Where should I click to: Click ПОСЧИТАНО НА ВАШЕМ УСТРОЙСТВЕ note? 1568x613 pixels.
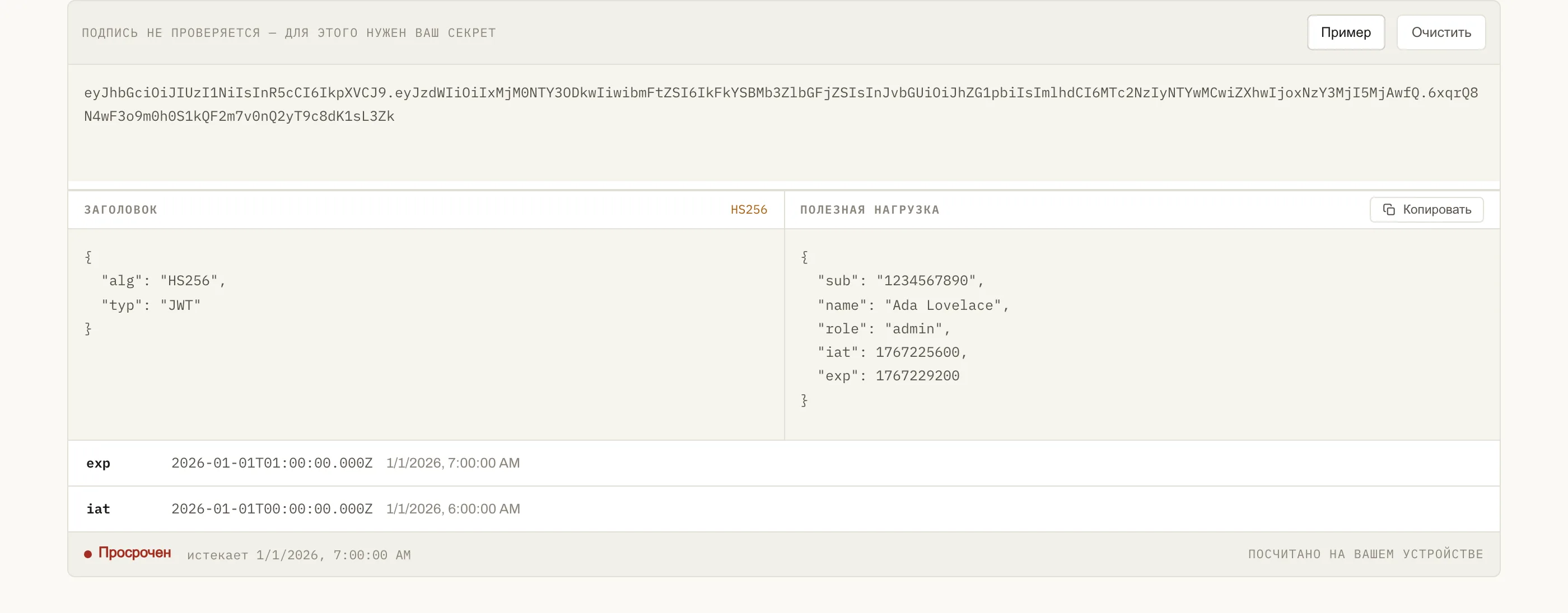click(x=1365, y=554)
